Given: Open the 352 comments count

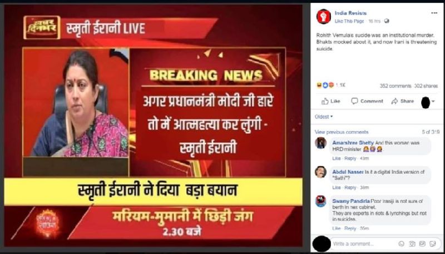Looking at the screenshot, I should click(x=395, y=86).
